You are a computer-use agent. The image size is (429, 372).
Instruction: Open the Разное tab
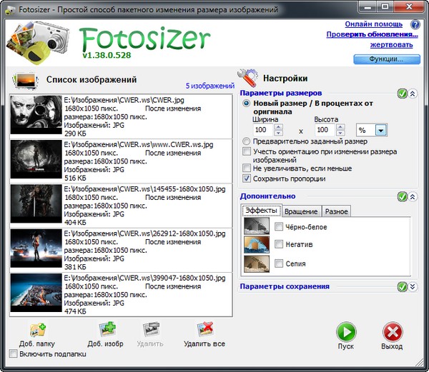[x=336, y=211]
